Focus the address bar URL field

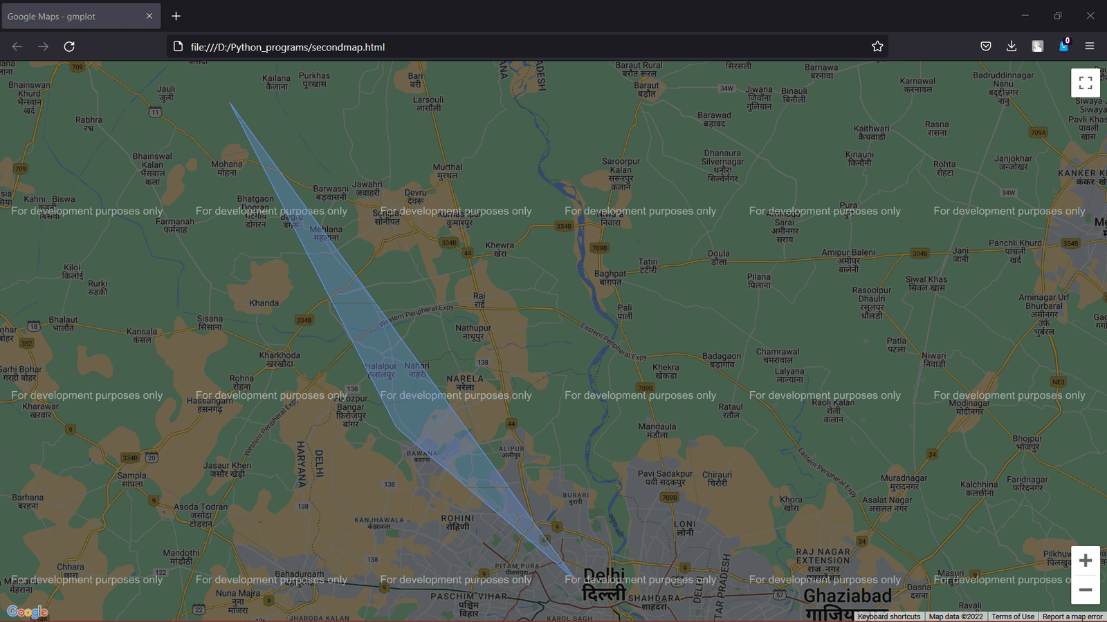point(526,46)
